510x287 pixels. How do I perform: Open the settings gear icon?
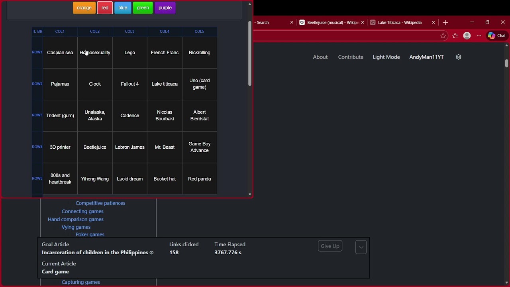(459, 57)
